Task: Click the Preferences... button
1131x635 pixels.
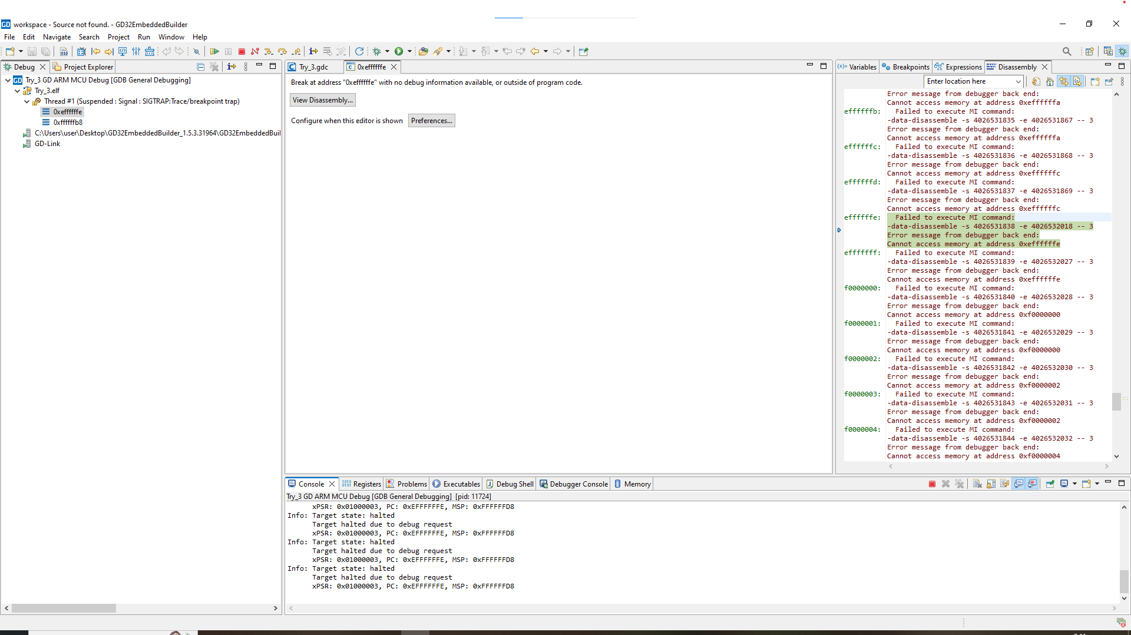Action: (x=431, y=121)
